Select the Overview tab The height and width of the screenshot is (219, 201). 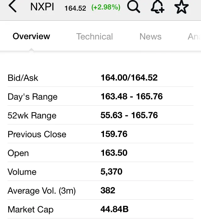[31, 36]
